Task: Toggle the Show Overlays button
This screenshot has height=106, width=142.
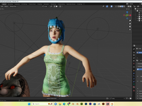Action: click(x=112, y=6)
